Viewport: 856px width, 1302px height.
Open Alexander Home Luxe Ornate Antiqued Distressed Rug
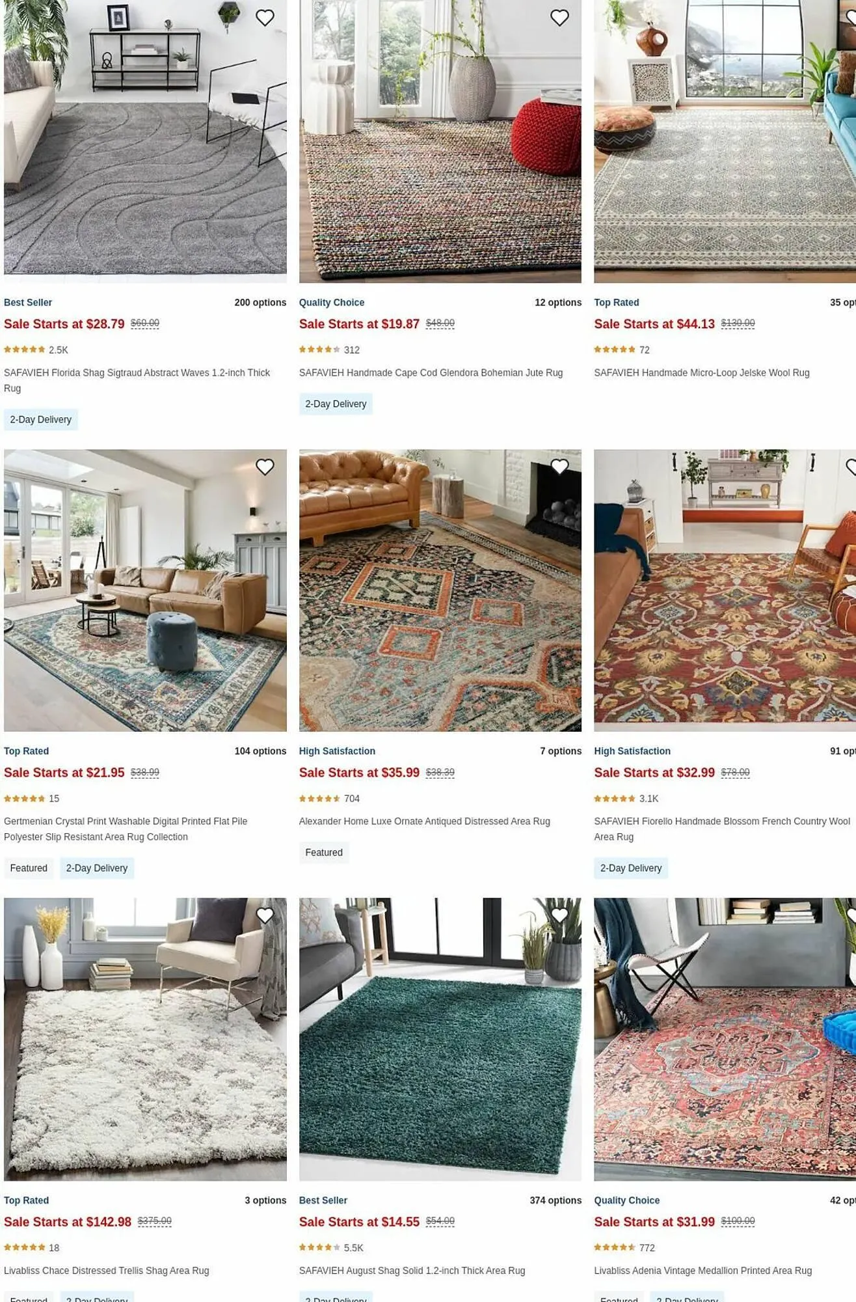click(x=424, y=822)
